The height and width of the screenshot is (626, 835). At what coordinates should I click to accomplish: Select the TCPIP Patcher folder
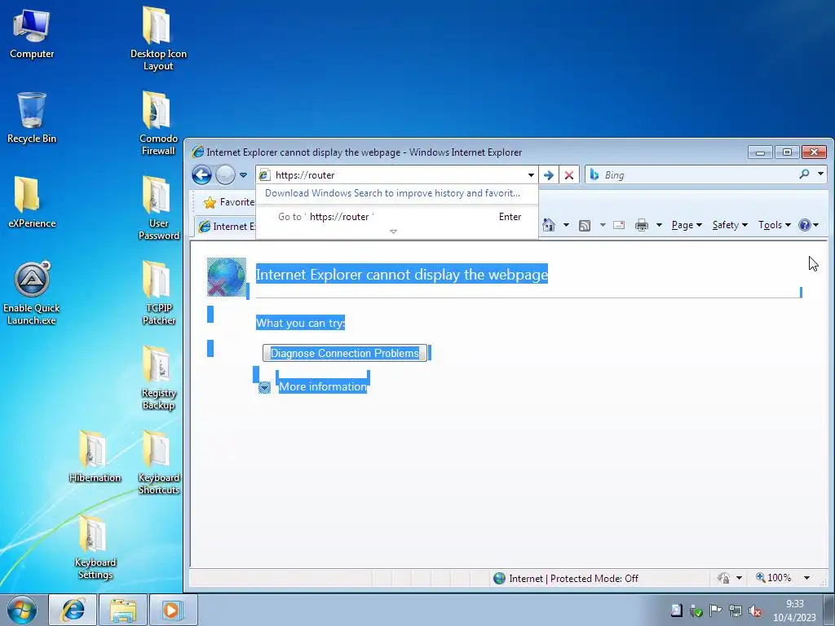pos(158,293)
